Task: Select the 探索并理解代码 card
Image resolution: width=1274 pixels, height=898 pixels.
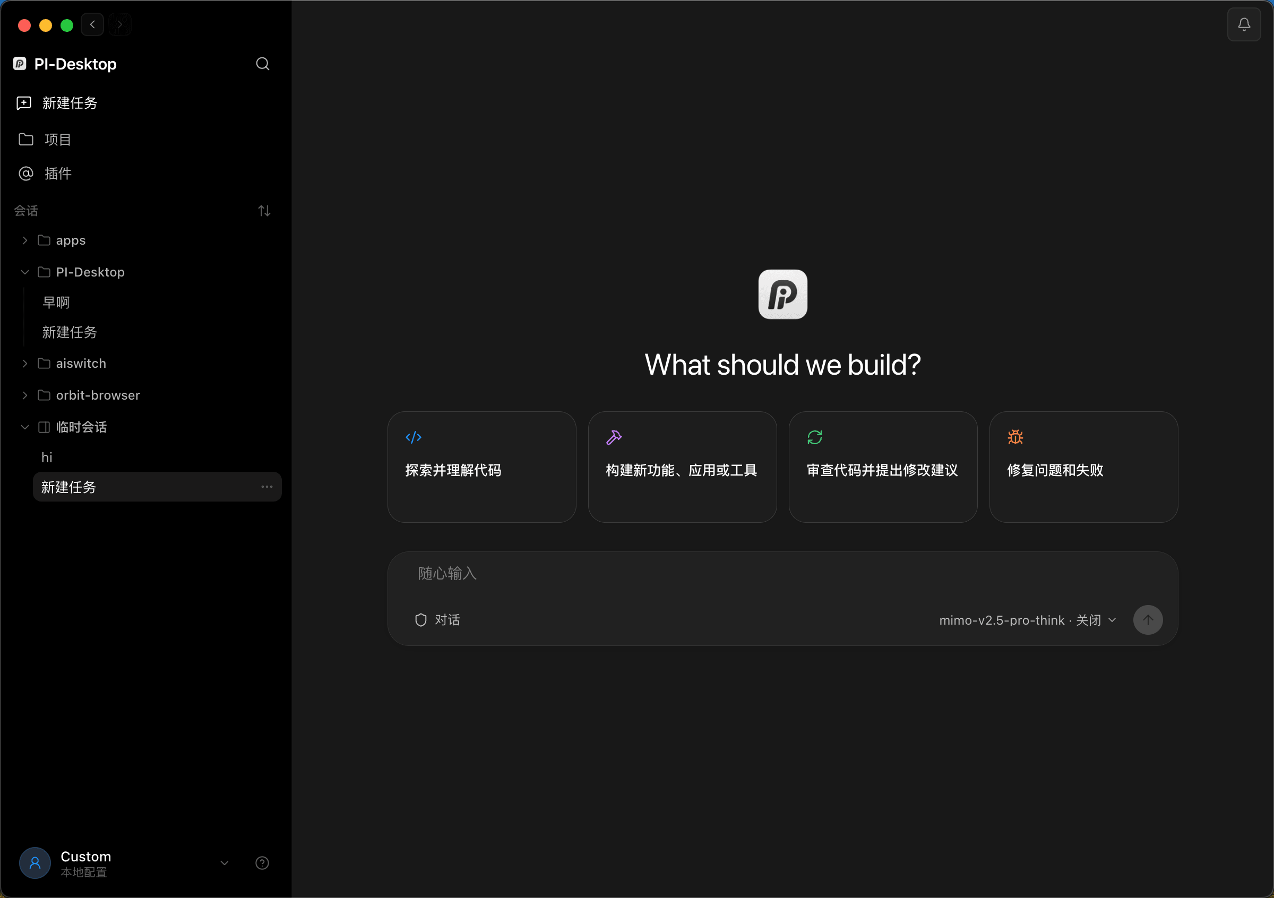Action: point(481,467)
